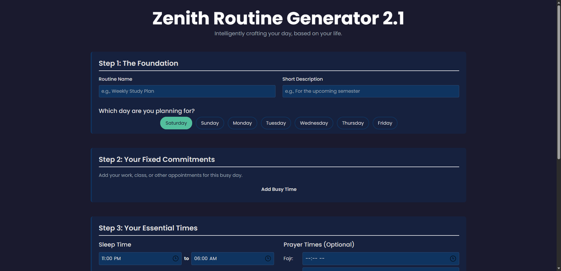The height and width of the screenshot is (271, 561).
Task: Click the 'Sleep Time' label
Action: (115, 244)
